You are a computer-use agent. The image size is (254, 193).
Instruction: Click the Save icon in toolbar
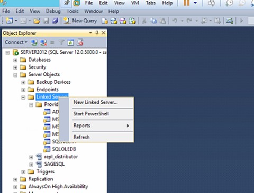46,21
